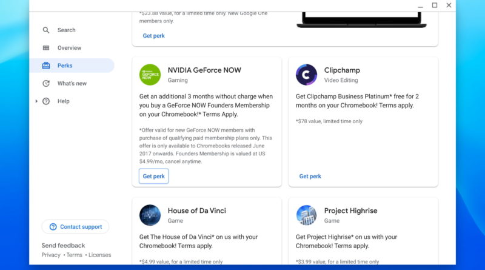The height and width of the screenshot is (270, 485).
Task: Get the Clipchamp perk
Action: point(310,176)
